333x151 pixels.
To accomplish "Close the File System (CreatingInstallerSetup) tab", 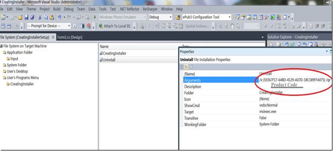I will pyautogui.click(x=53, y=37).
